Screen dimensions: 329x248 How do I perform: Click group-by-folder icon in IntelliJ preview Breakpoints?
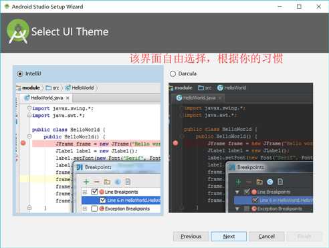point(107,182)
